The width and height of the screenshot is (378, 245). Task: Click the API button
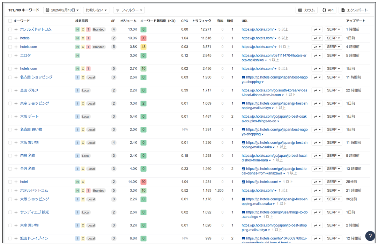[328, 10]
